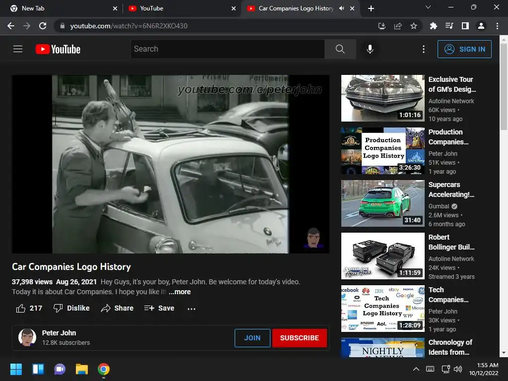Open Chronology of Idents video title
The image size is (508, 381).
tap(450, 347)
